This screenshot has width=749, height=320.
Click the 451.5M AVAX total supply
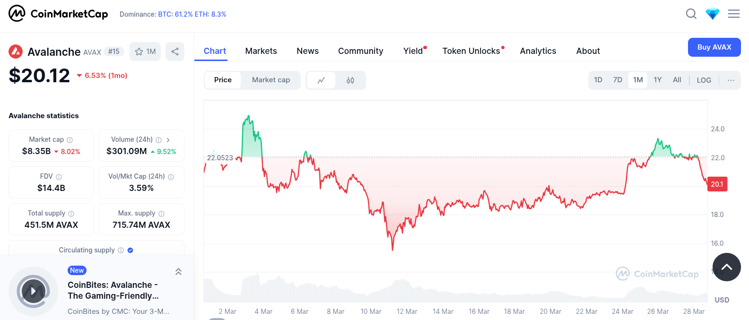[51, 225]
